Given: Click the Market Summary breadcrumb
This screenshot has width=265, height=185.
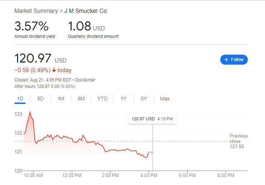Looking at the screenshot, I should click(x=36, y=11).
